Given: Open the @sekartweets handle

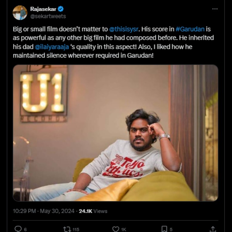Looking at the screenshot, I should click(48, 16).
